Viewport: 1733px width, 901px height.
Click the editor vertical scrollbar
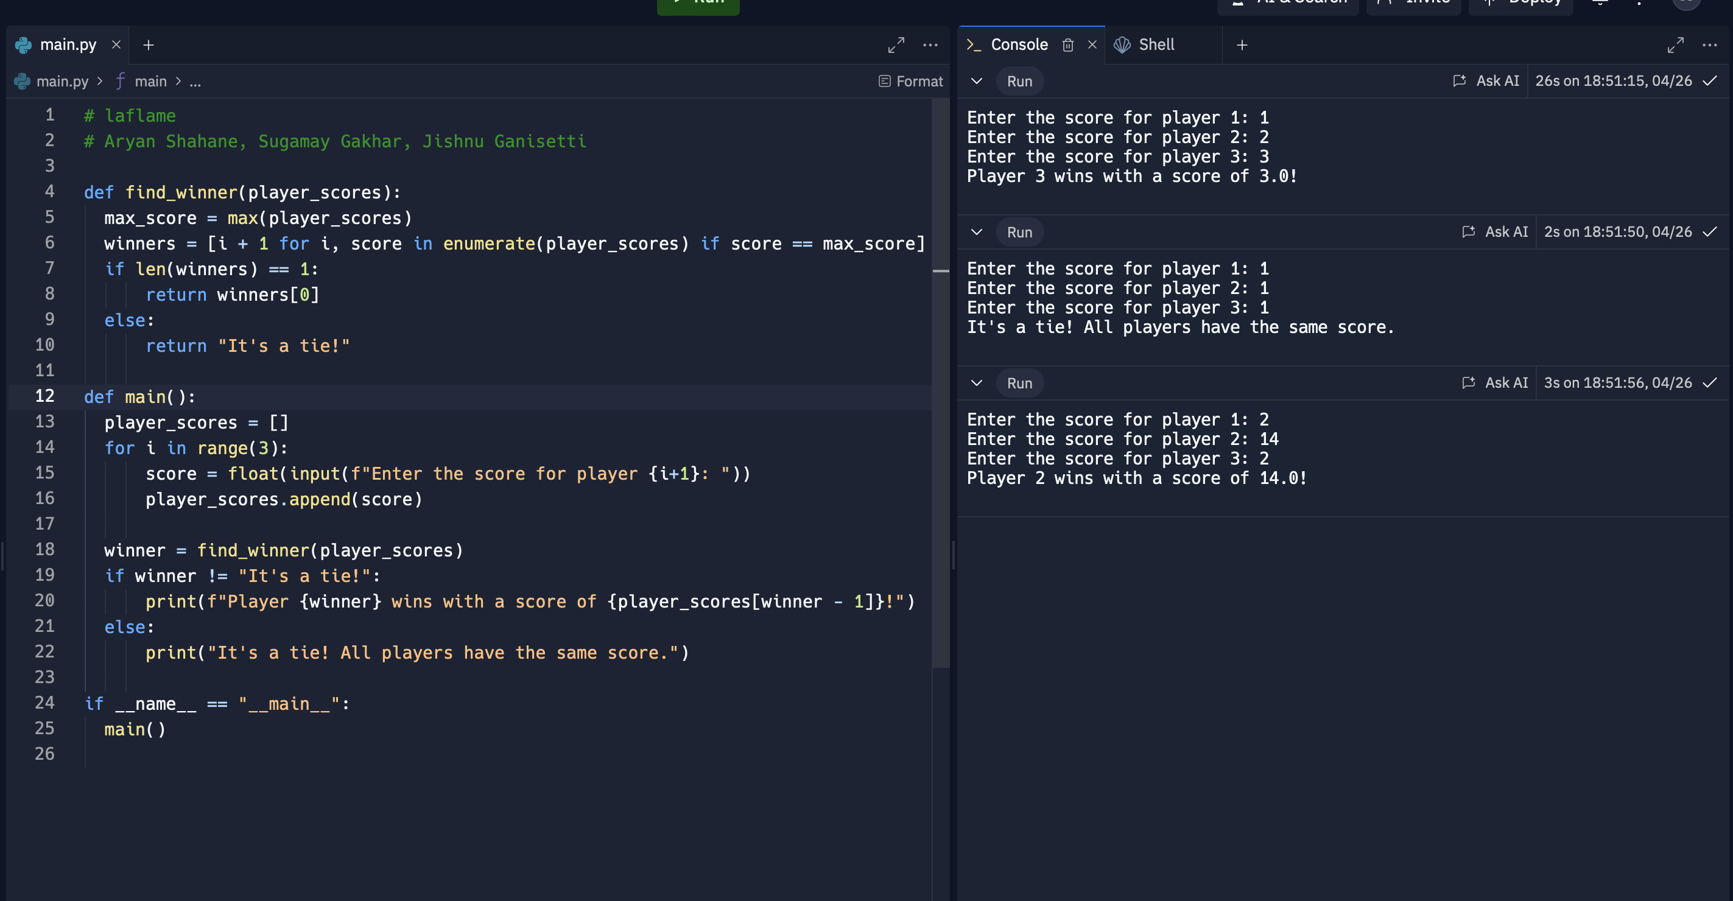[941, 404]
